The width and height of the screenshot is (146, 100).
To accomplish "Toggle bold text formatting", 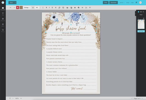I will click(46, 8).
